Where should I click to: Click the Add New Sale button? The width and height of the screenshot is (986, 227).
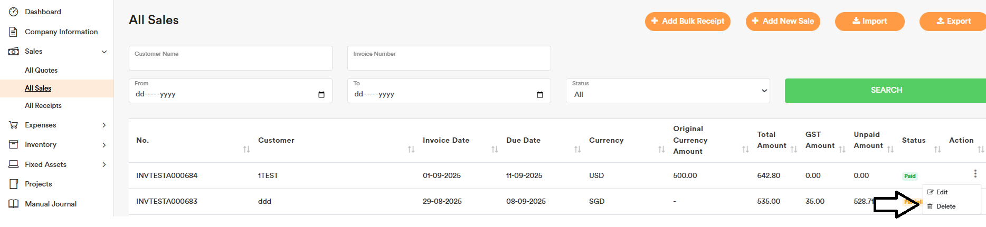click(x=783, y=21)
